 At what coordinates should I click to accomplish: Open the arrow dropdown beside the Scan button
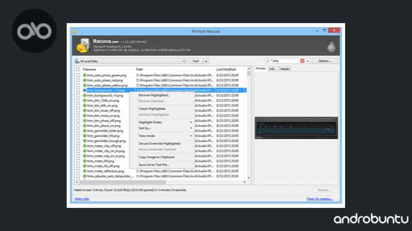206,61
